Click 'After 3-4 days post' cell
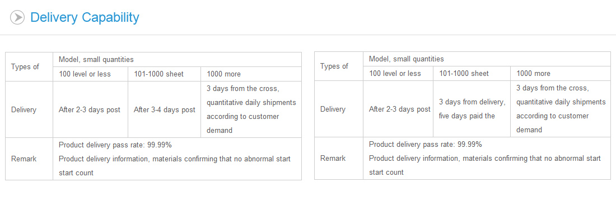Screen dimensions: 616x201 click(164, 109)
